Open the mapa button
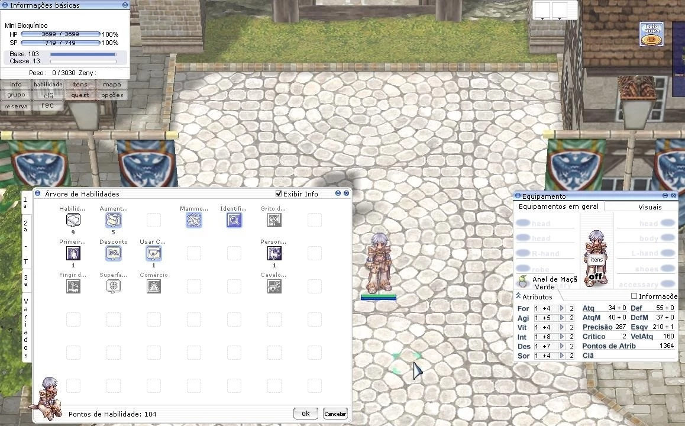685x426 pixels. coord(112,85)
